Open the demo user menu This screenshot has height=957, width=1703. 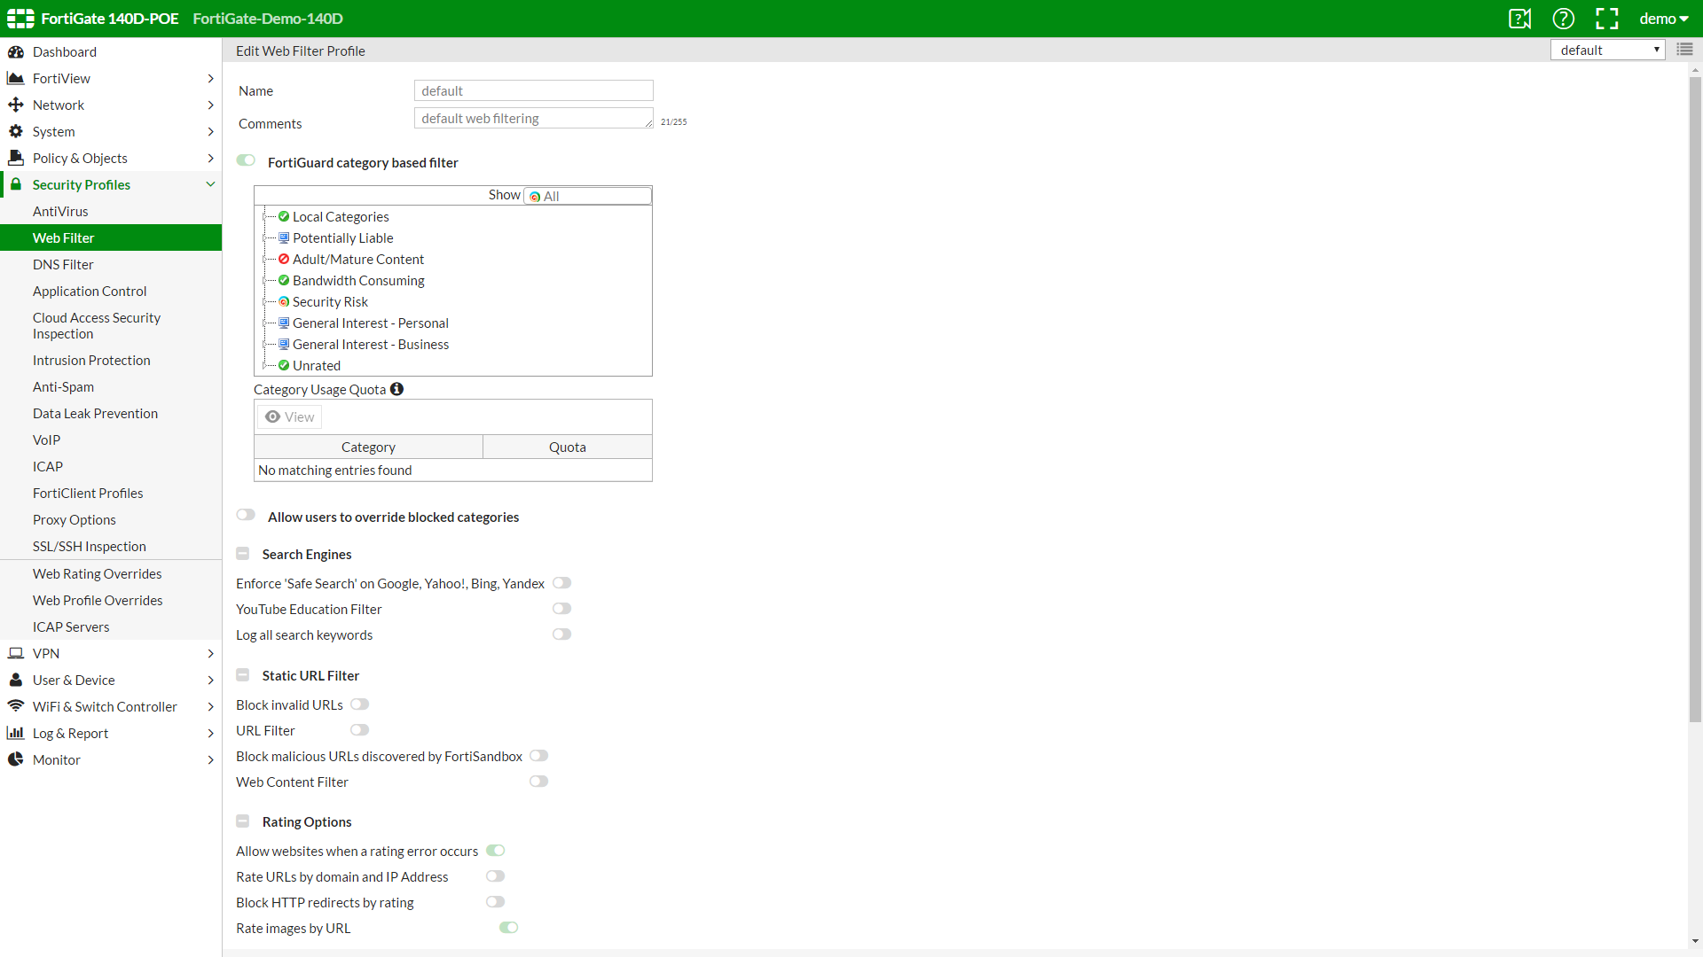(1663, 19)
